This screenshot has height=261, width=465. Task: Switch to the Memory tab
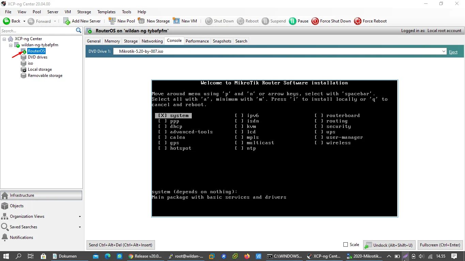coord(112,41)
